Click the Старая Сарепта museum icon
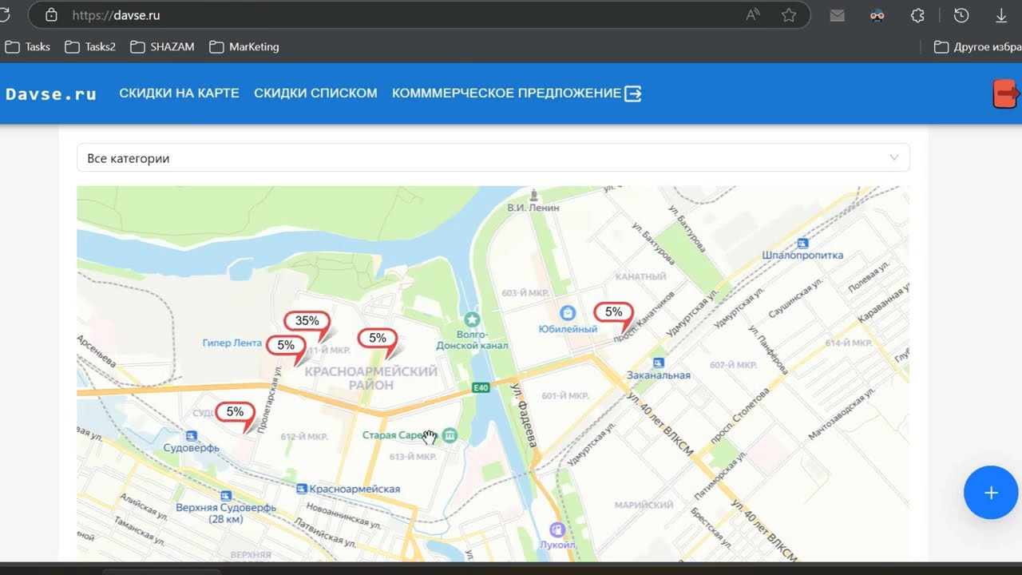The image size is (1022, 575). pyautogui.click(x=450, y=435)
